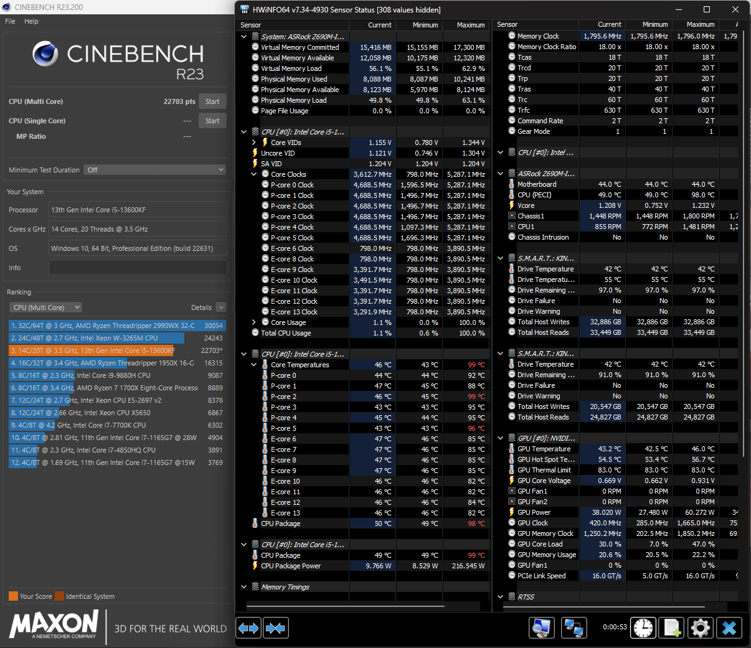Select orange i5-13600KF ranking bar
This screenshot has width=751, height=648.
tap(92, 350)
